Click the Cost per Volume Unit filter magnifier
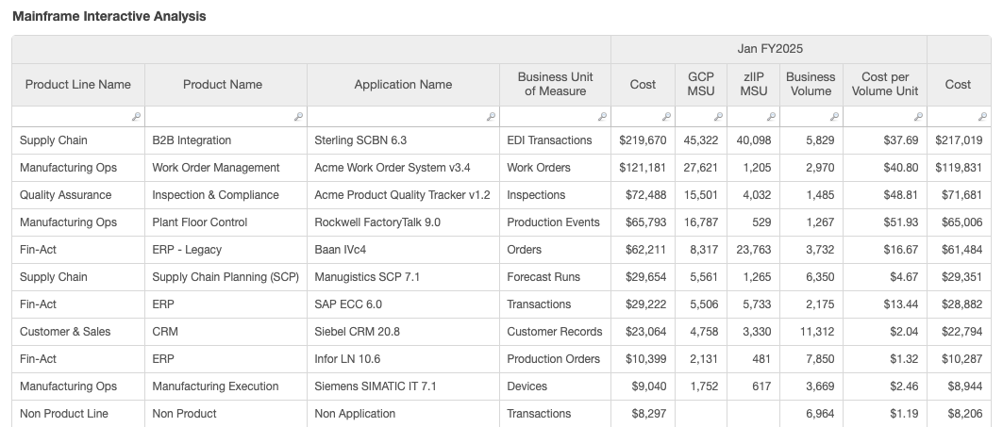Viewport: 1003px width, 427px height. 918,117
